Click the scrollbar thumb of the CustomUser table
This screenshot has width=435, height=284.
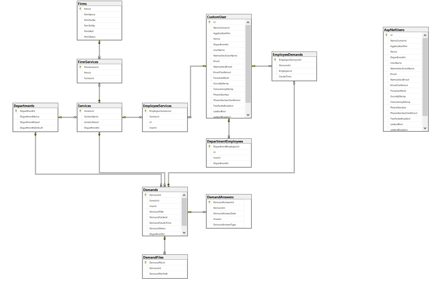pyautogui.click(x=248, y=64)
